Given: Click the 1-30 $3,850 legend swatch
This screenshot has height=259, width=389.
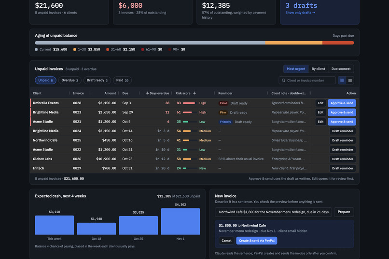Looking at the screenshot, I should 75,50.
